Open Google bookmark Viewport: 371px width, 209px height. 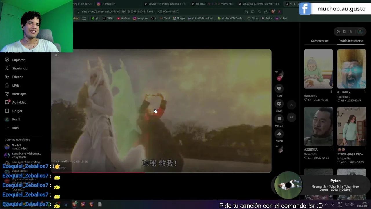coord(179,18)
